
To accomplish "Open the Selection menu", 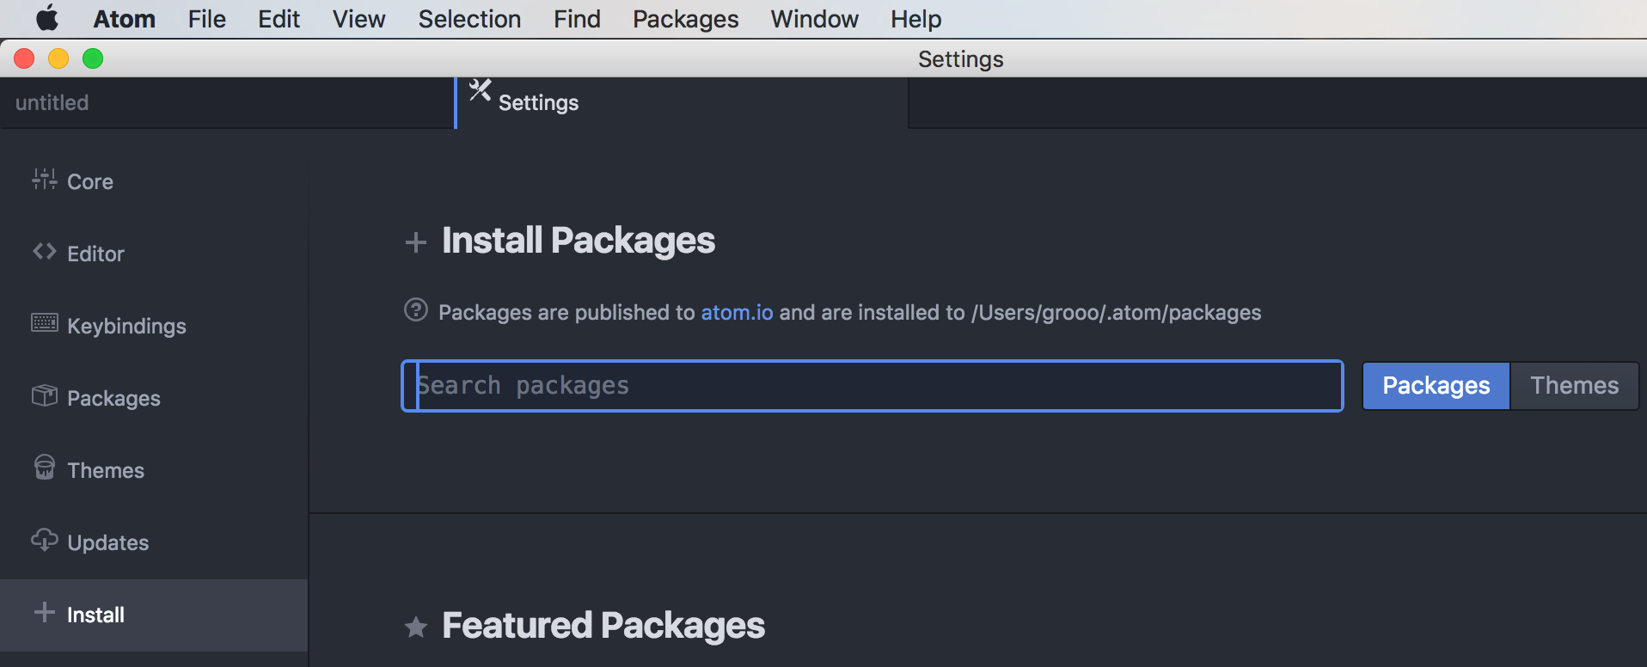I will [x=469, y=19].
